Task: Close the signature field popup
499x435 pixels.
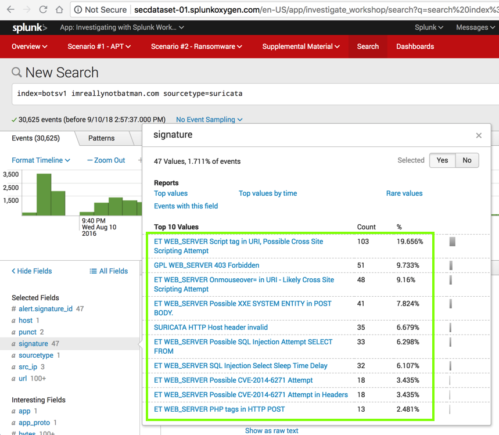Action: 479,135
